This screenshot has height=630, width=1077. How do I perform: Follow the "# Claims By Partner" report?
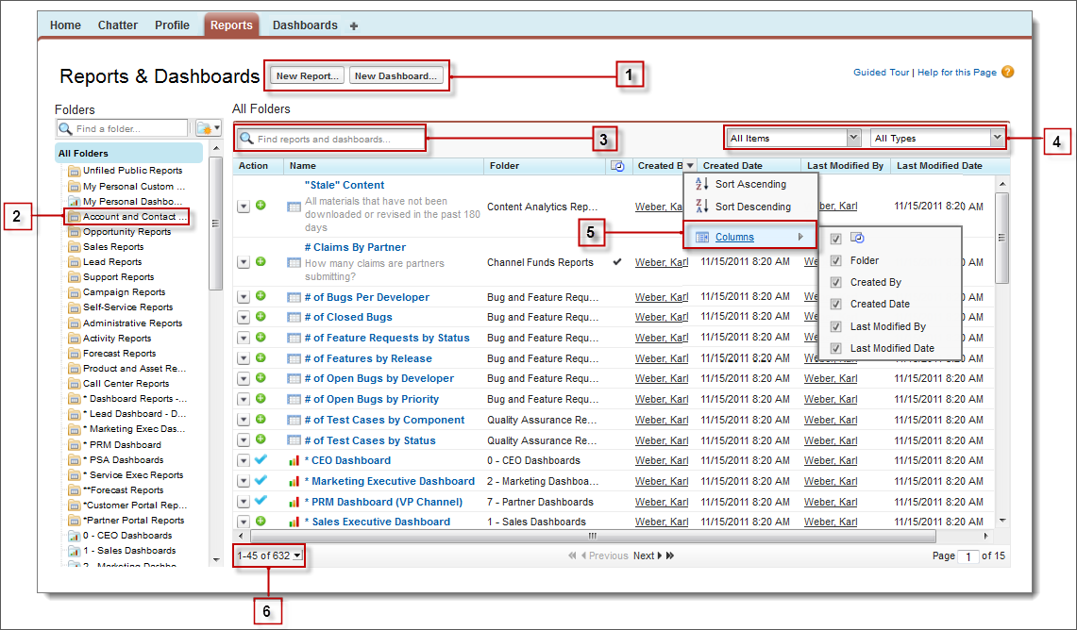pyautogui.click(x=260, y=262)
